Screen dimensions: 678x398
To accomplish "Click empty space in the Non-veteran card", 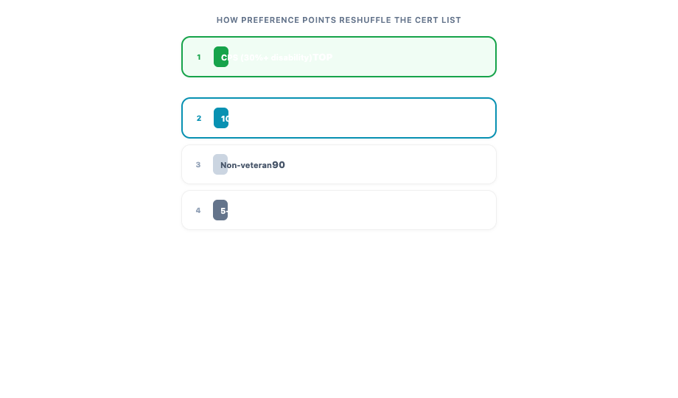I will 389,164.
